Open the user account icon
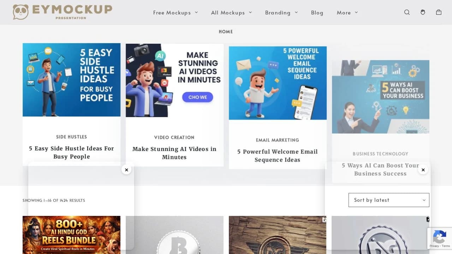This screenshot has height=254, width=452. tap(423, 12)
